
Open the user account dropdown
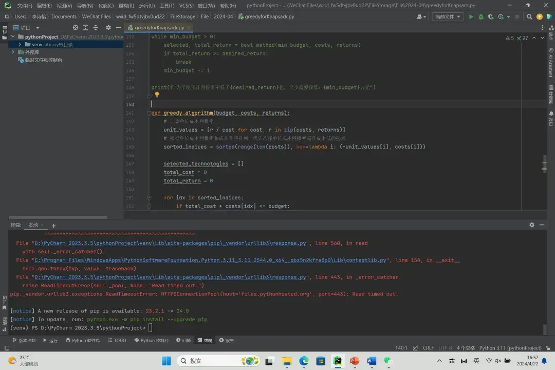click(x=421, y=16)
